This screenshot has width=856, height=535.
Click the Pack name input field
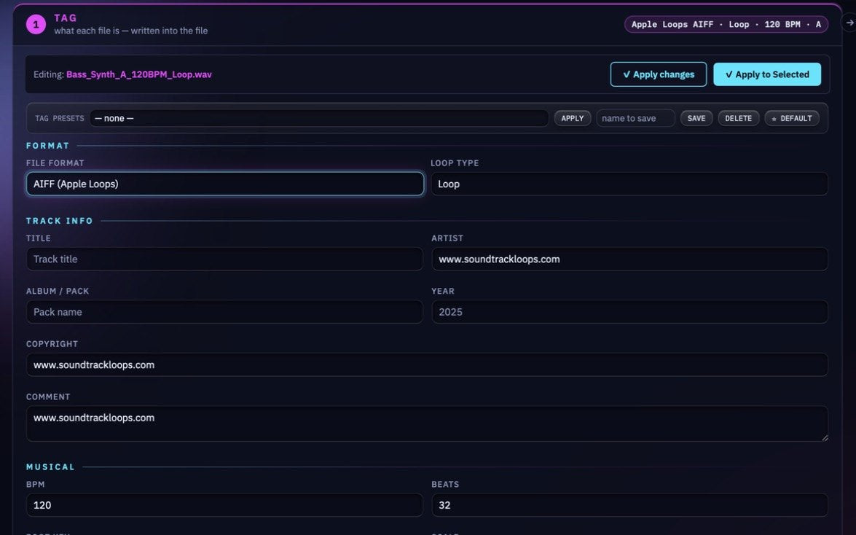click(x=224, y=312)
